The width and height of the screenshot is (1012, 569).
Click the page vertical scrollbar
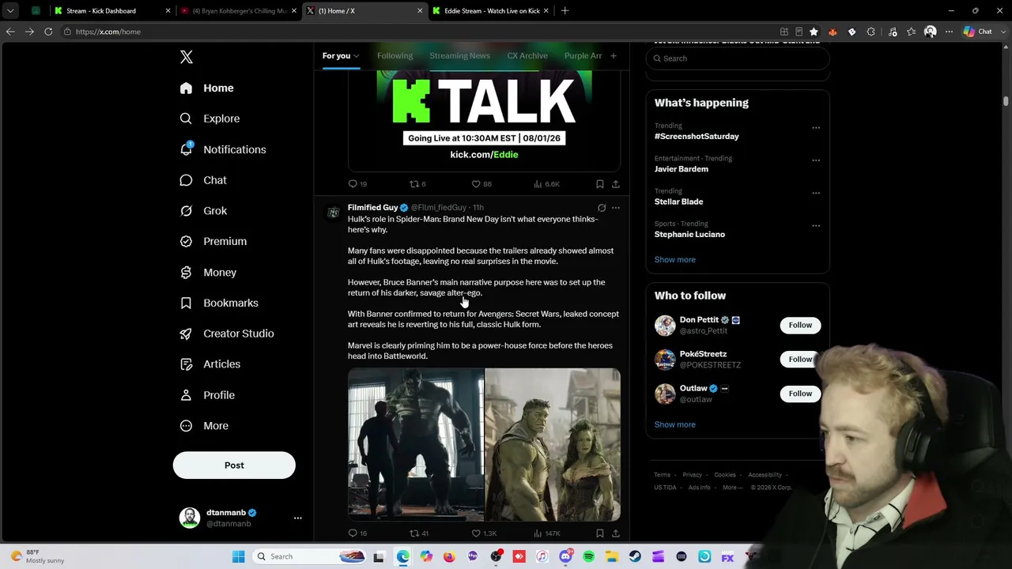(x=1006, y=101)
